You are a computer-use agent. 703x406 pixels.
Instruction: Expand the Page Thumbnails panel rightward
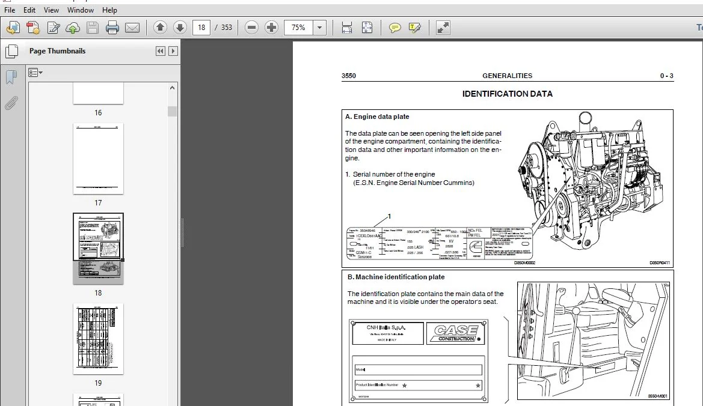(173, 51)
